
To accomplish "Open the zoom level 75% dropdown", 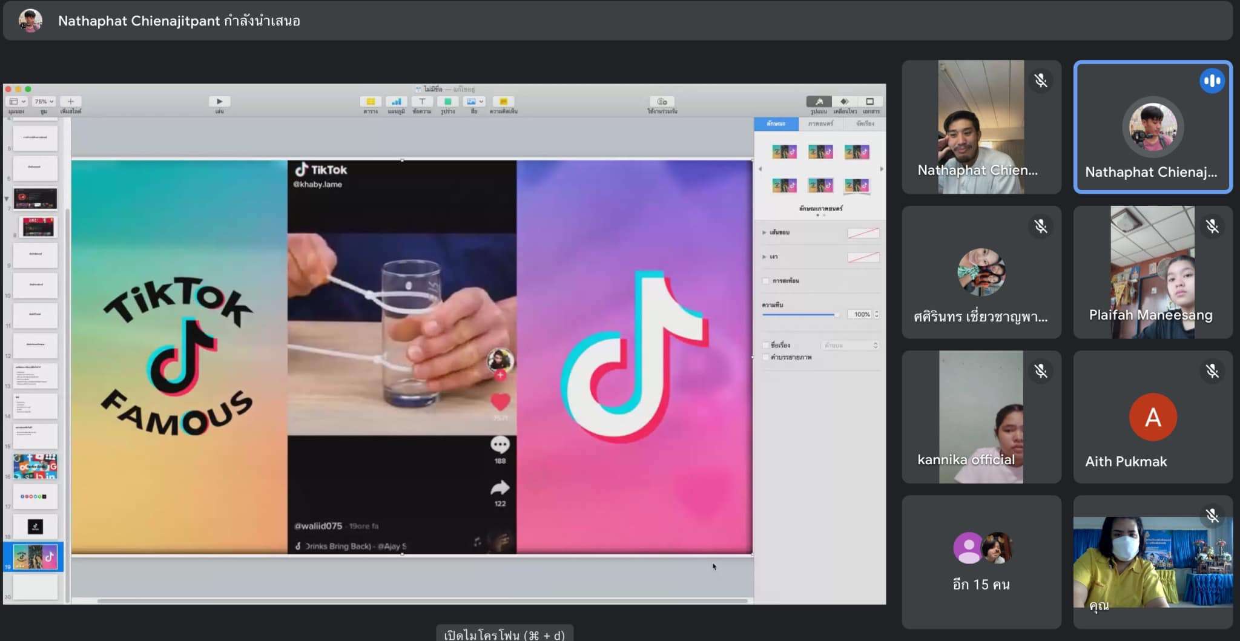I will pos(44,102).
